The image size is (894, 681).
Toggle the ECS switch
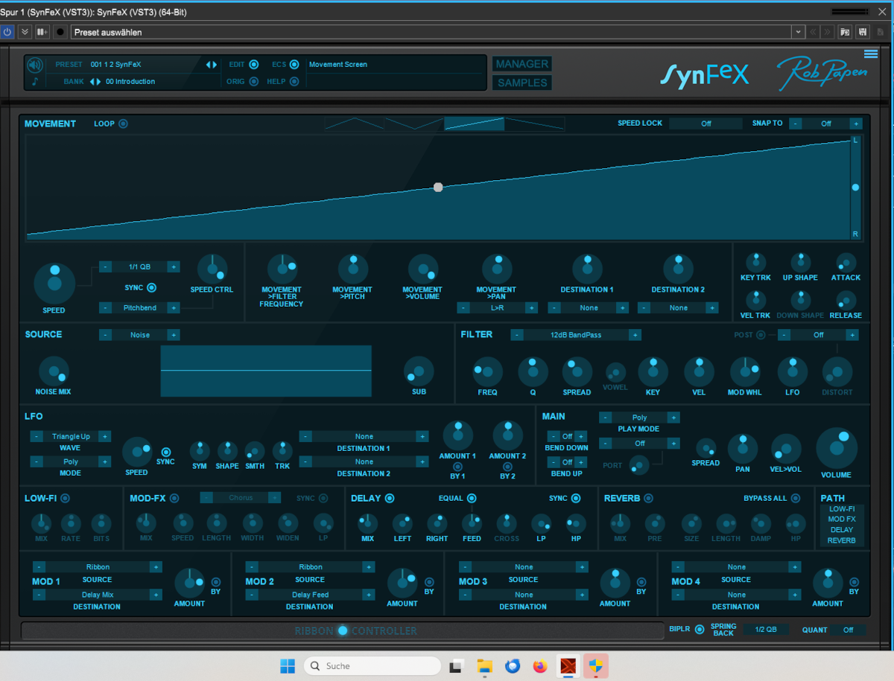coord(295,65)
